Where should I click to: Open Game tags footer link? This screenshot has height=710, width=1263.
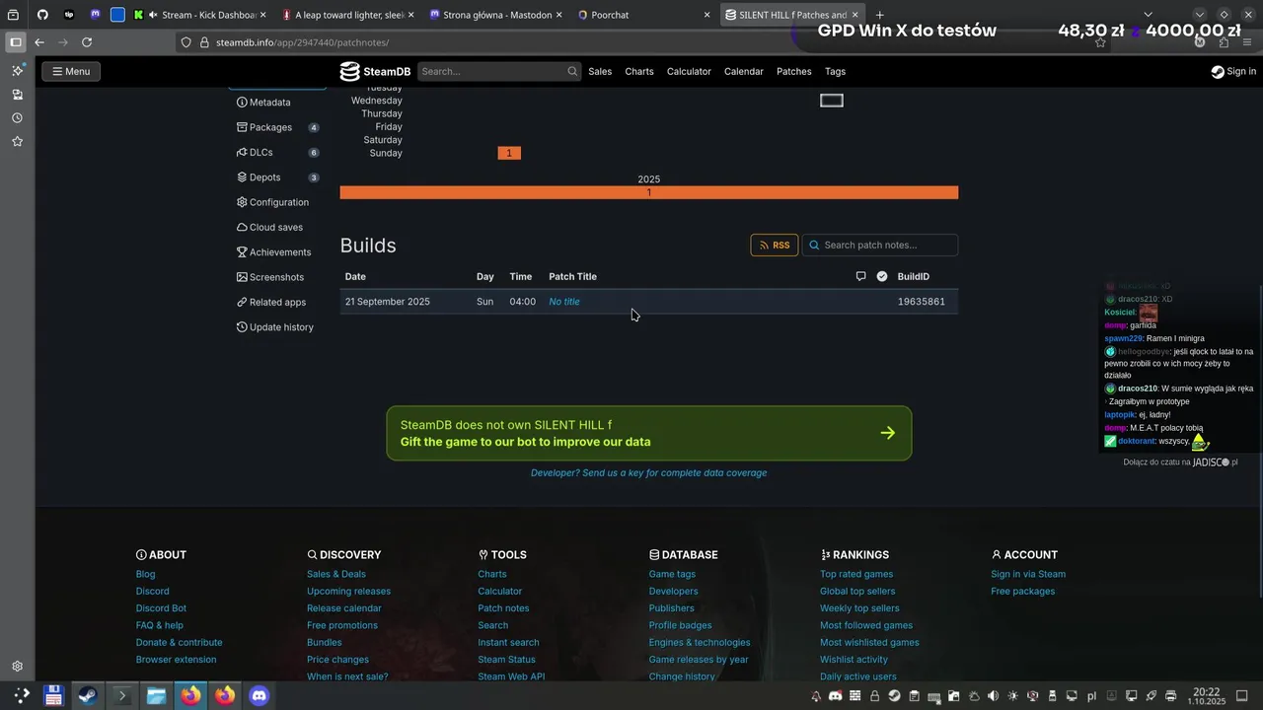tap(672, 574)
